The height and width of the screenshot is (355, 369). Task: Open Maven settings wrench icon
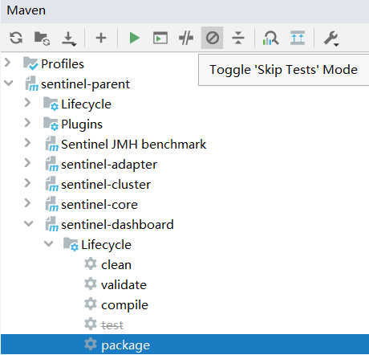coord(331,39)
